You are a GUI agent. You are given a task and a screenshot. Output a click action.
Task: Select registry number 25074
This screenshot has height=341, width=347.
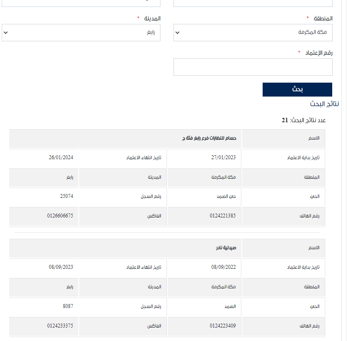(x=67, y=196)
